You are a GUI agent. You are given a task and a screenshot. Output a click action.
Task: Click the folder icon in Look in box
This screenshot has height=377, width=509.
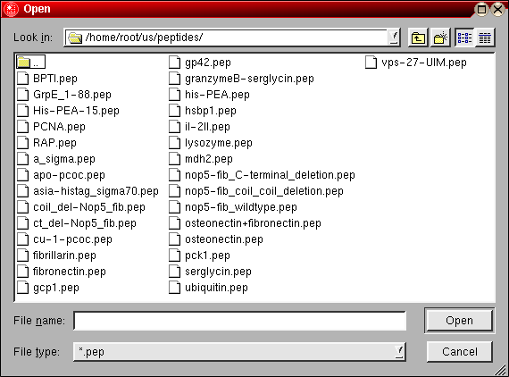[x=75, y=38]
